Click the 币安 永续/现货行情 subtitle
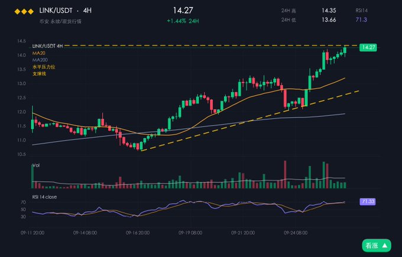Image resolution: width=402 pixels, height=257 pixels. pos(60,21)
